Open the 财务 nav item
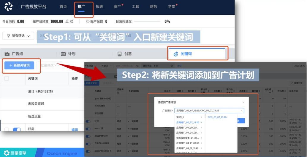The image size is (307, 157). [153, 7]
